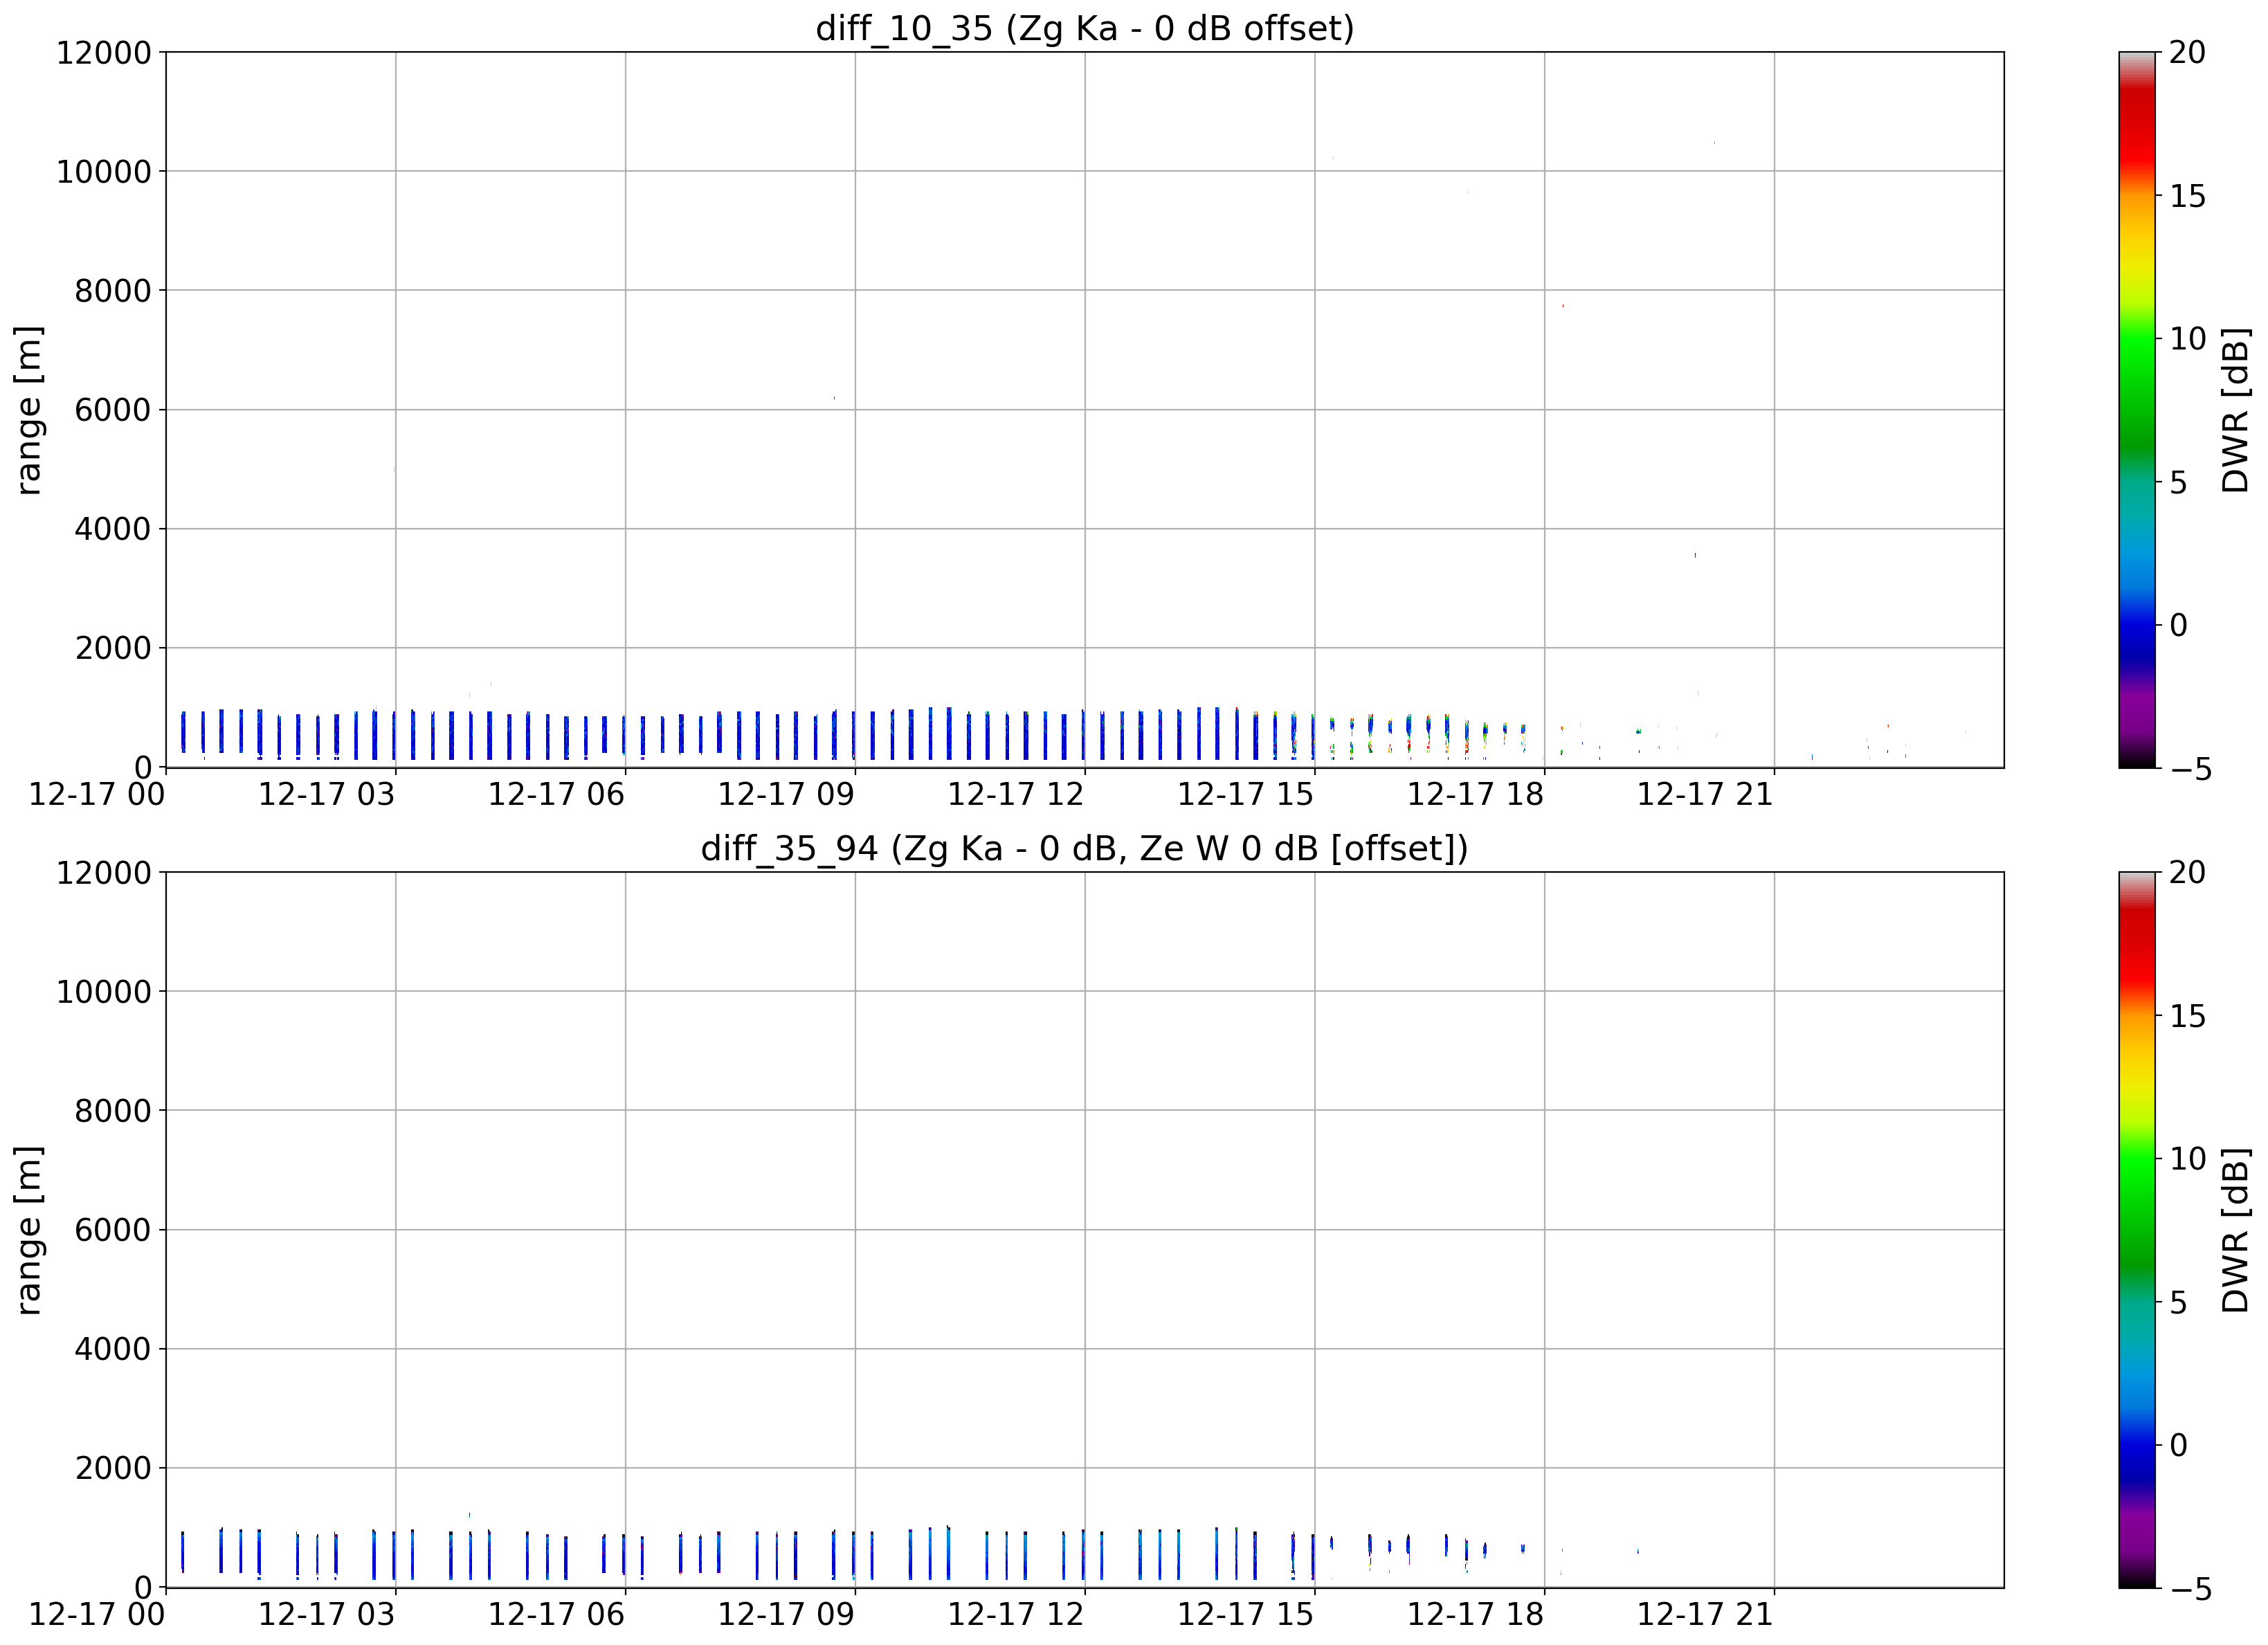This screenshot has width=2268, height=1645.
Task: Click the '12-17 06' x-tick label on the top plot
Action: point(556,795)
